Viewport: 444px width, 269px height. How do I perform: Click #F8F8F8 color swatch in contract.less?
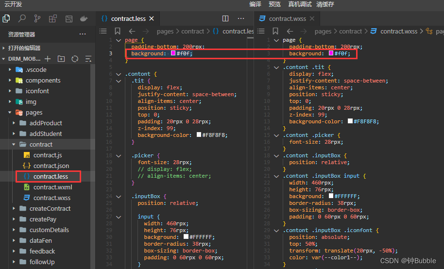199,135
